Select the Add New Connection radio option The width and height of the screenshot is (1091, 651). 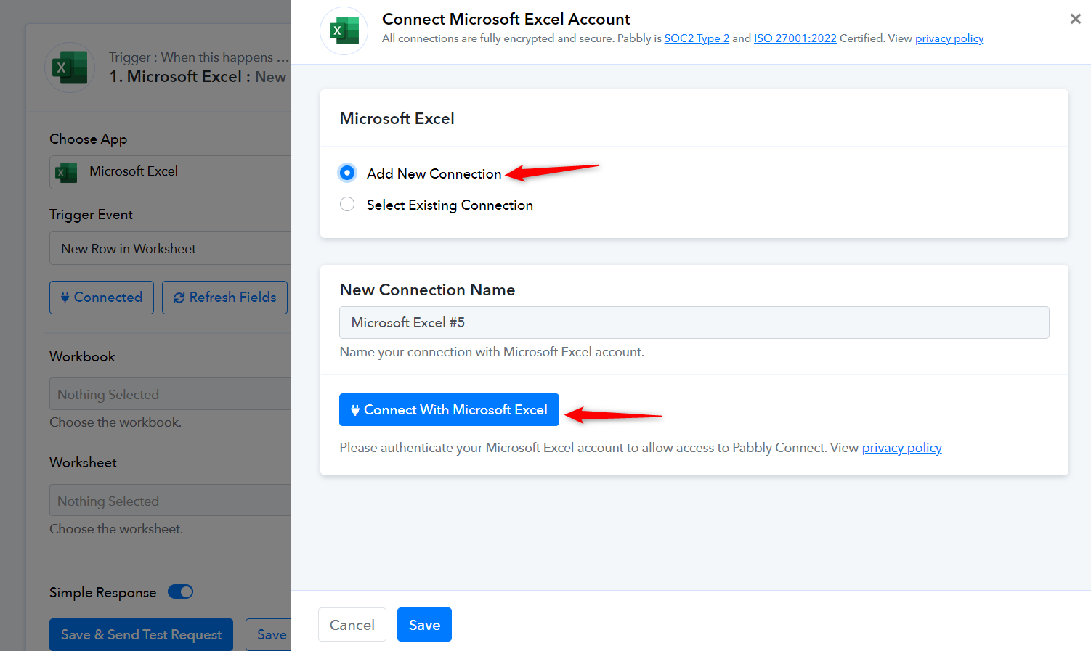click(x=347, y=173)
